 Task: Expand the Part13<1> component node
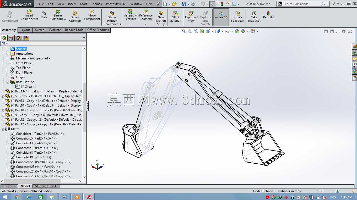click(x=3, y=91)
